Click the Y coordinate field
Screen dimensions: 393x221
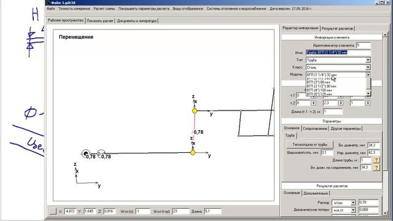(90, 211)
